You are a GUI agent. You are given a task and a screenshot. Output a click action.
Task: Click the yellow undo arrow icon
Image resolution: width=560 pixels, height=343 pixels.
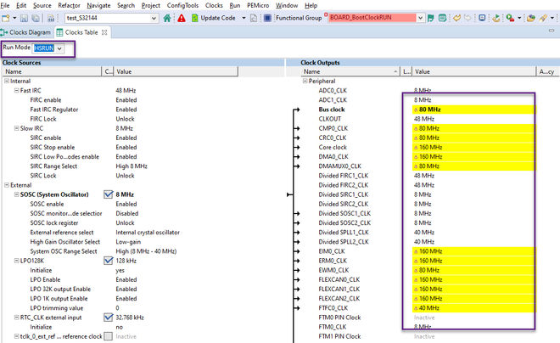pyautogui.click(x=456, y=18)
